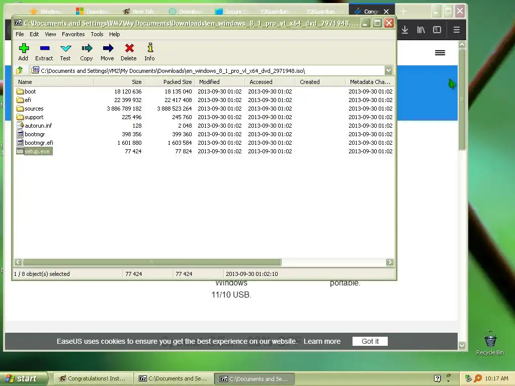Click the Add toolbar icon in 7-Zip
The image size is (515, 386).
coord(23,52)
